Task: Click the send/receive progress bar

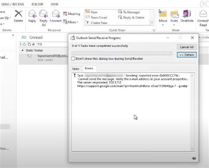Action: [122, 53]
